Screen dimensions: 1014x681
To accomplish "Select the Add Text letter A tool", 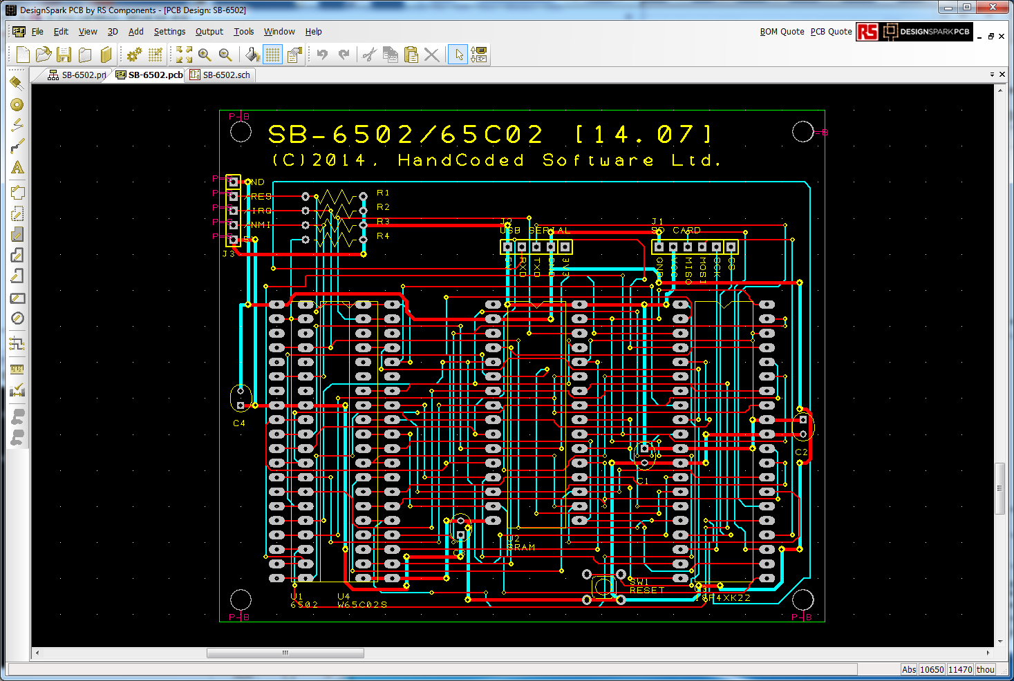I will click(x=17, y=167).
